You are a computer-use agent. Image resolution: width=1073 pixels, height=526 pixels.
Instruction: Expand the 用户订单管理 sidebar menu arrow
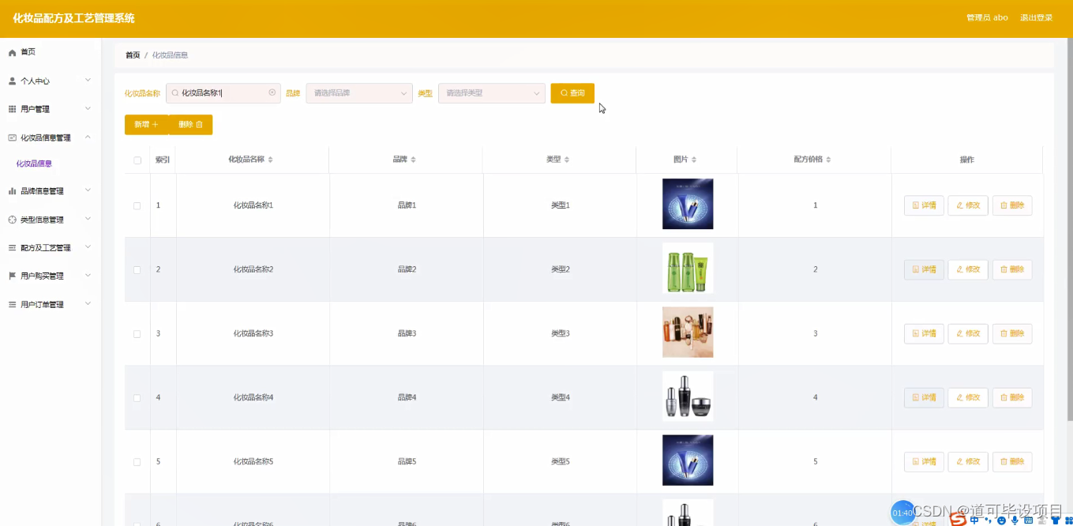pos(88,304)
